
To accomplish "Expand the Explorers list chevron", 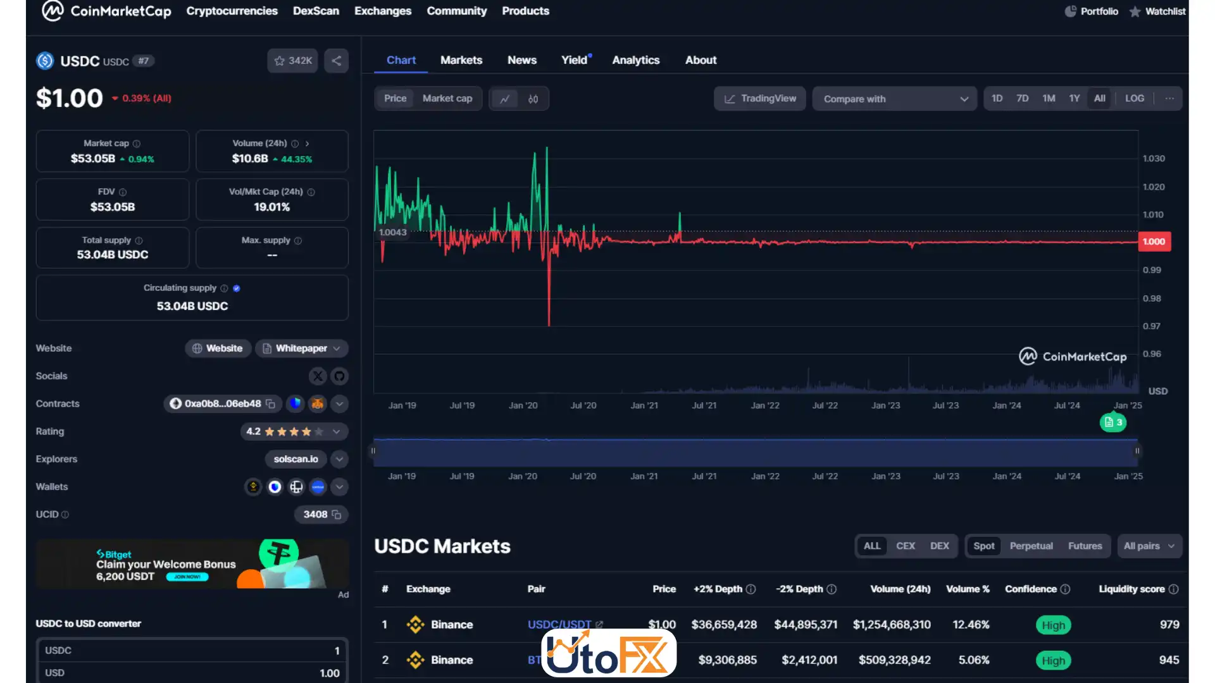I will pyautogui.click(x=340, y=459).
